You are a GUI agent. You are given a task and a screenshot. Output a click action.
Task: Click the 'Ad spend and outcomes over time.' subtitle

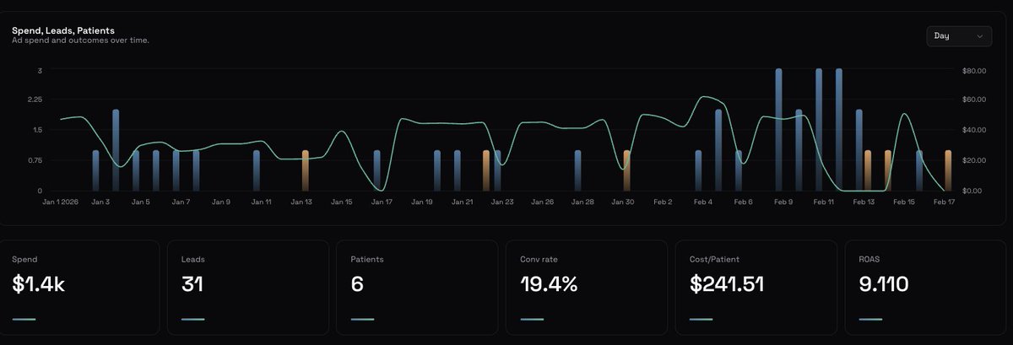tap(80, 40)
